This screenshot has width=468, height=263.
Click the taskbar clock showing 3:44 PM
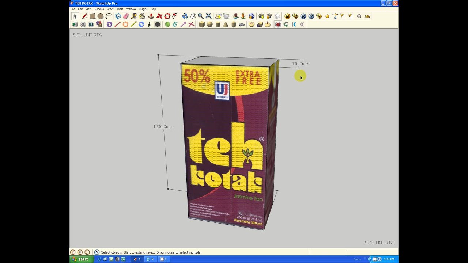coord(389,259)
